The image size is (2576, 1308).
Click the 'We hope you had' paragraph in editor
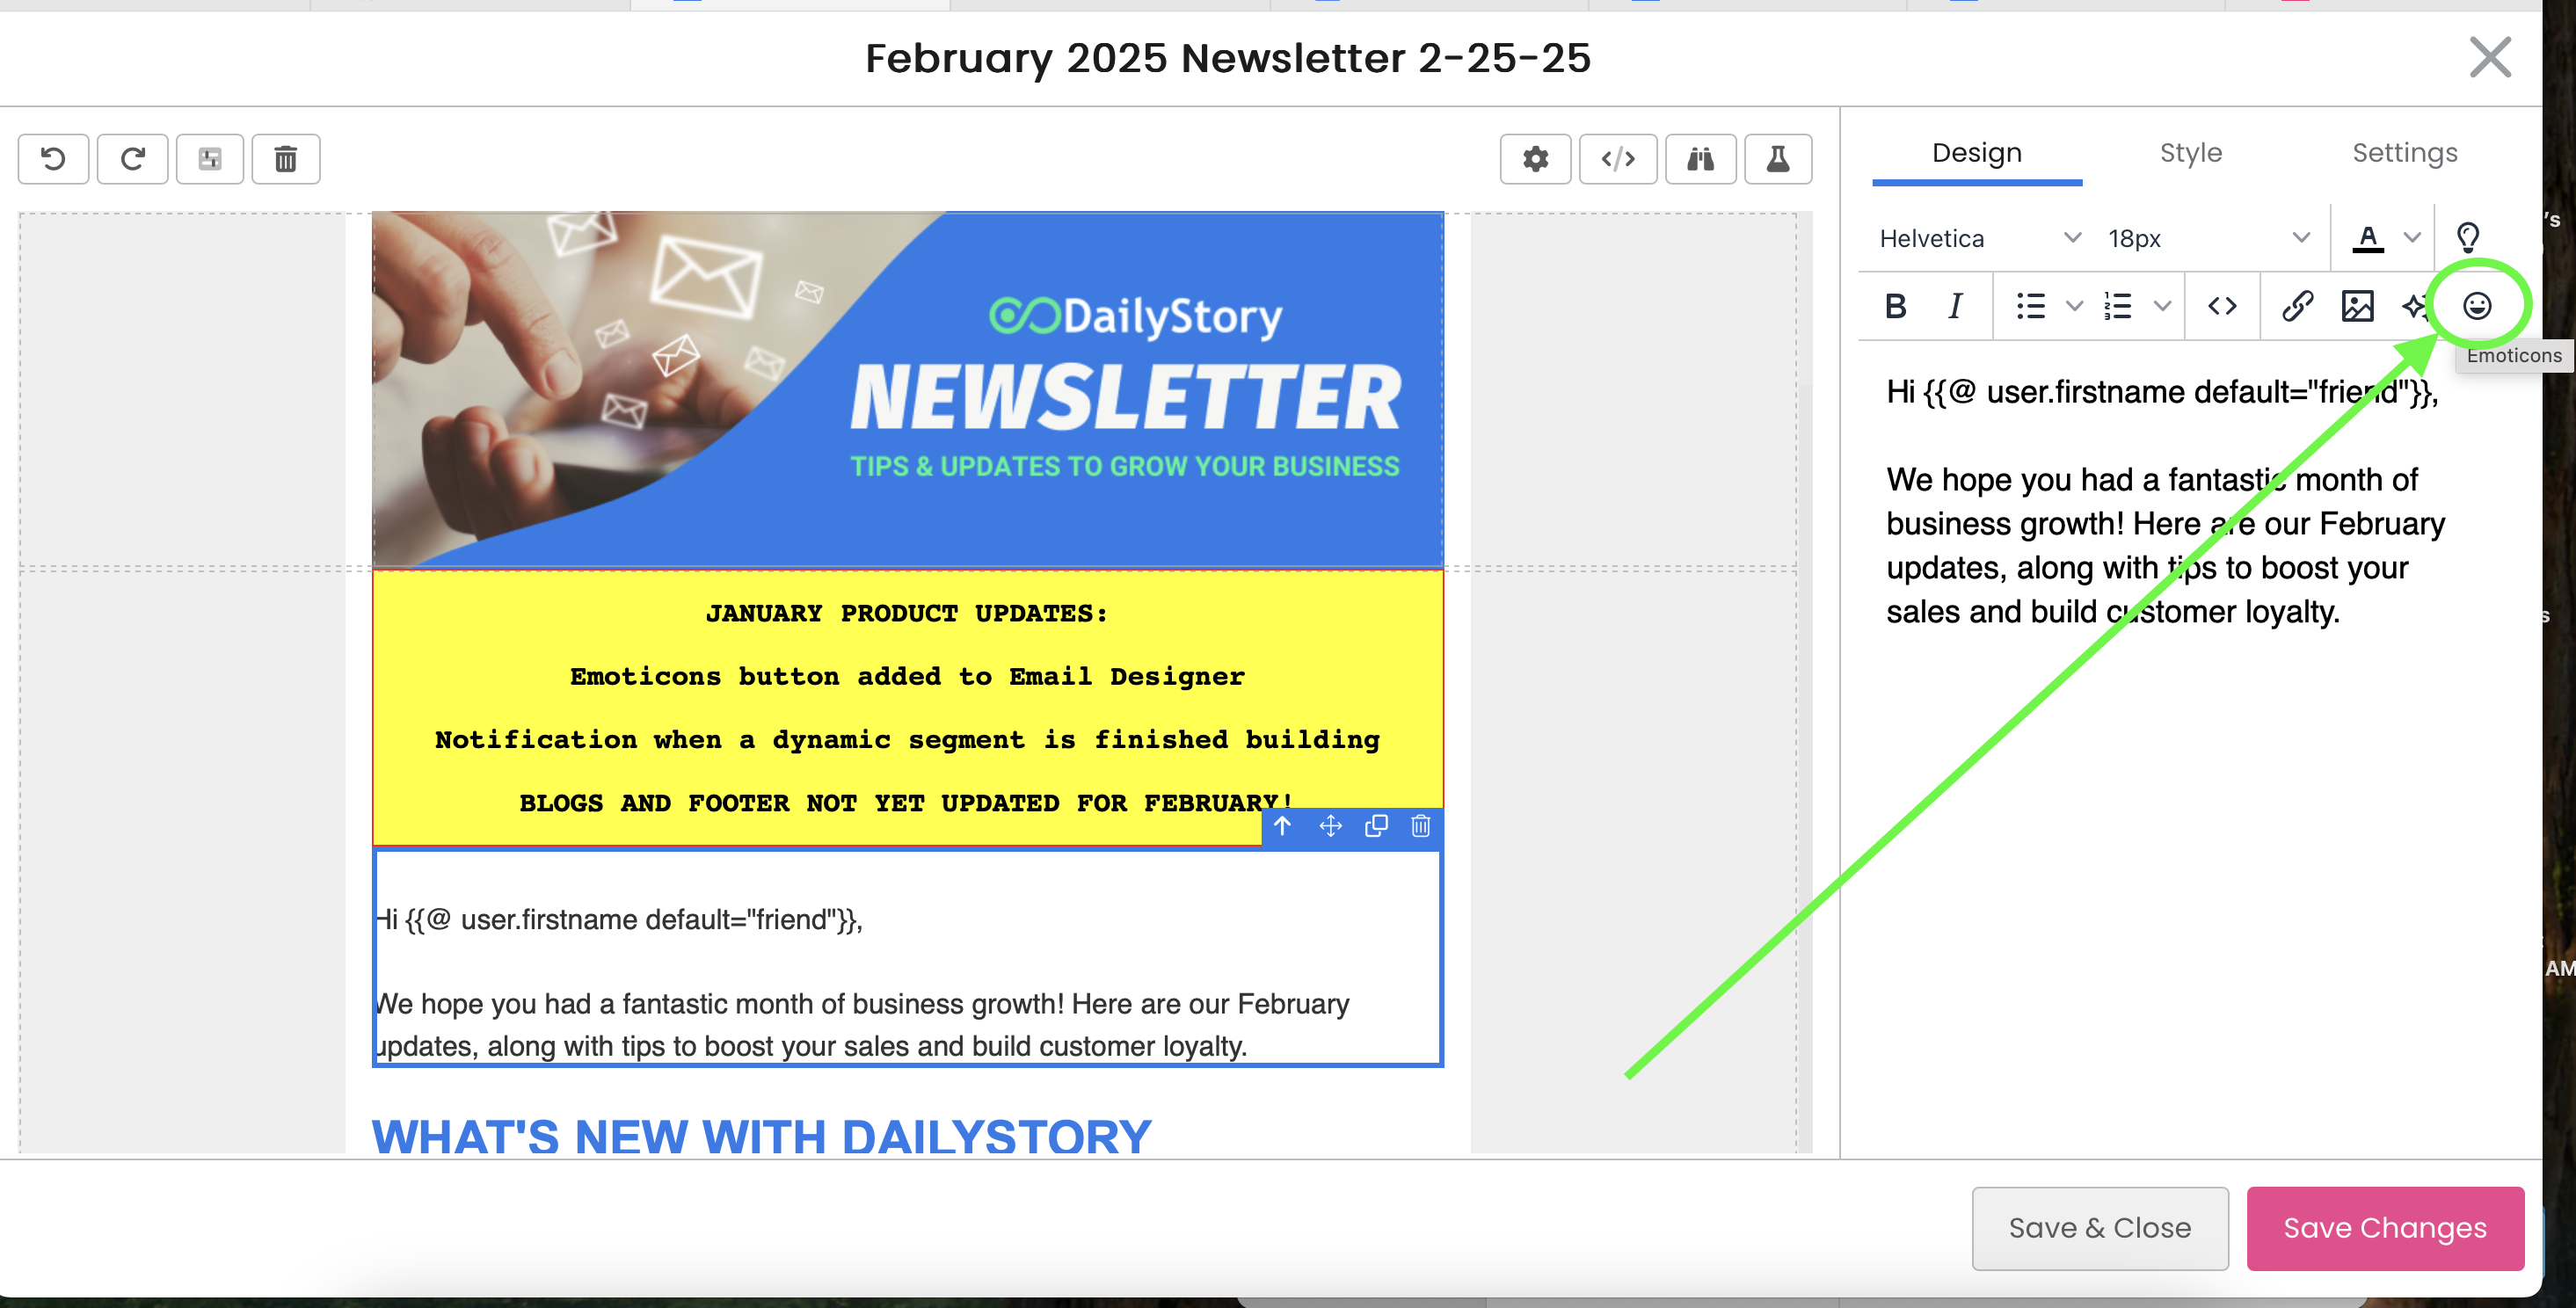click(x=2165, y=546)
